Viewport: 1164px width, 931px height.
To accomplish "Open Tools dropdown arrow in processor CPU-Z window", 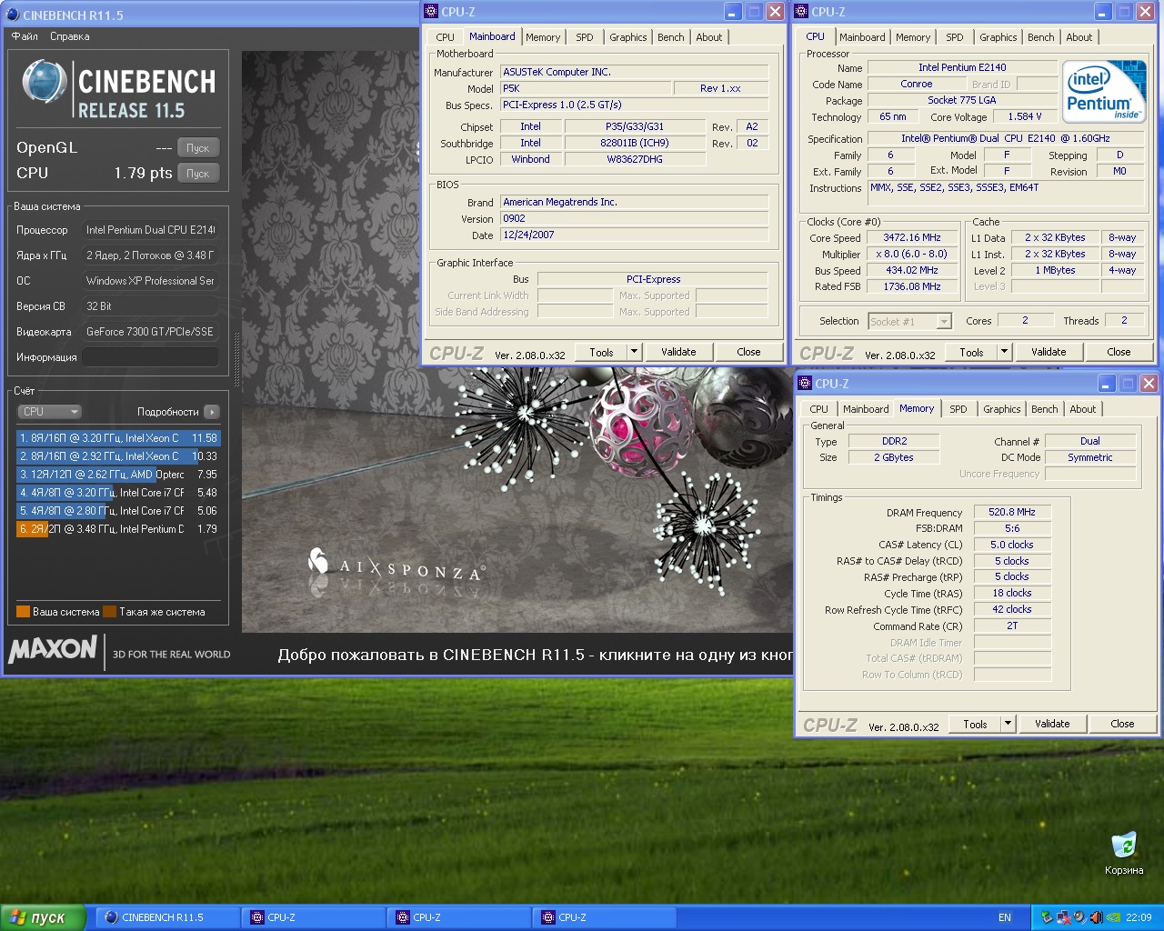I will 1004,352.
